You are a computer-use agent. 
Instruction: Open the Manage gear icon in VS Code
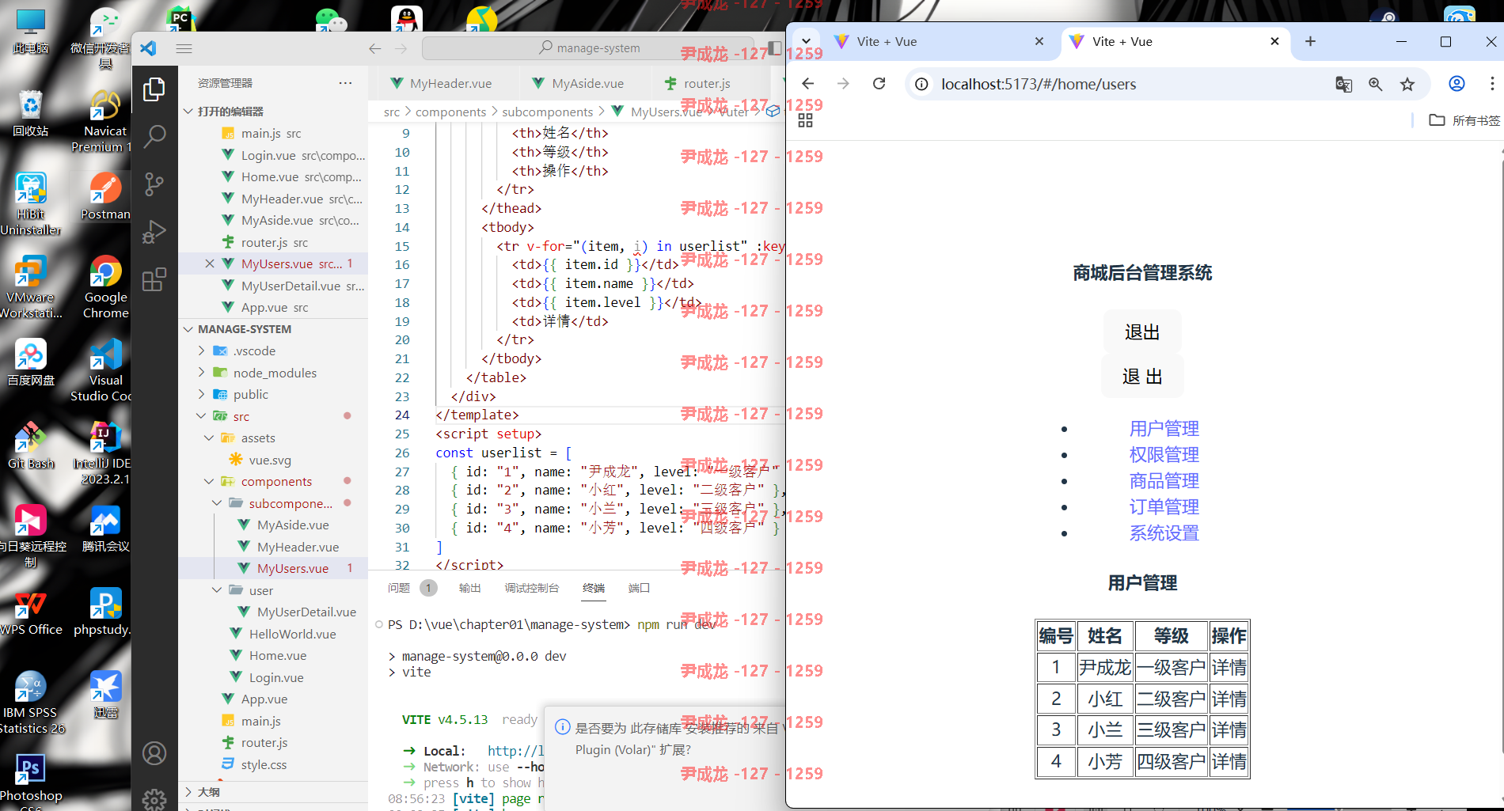(x=154, y=799)
